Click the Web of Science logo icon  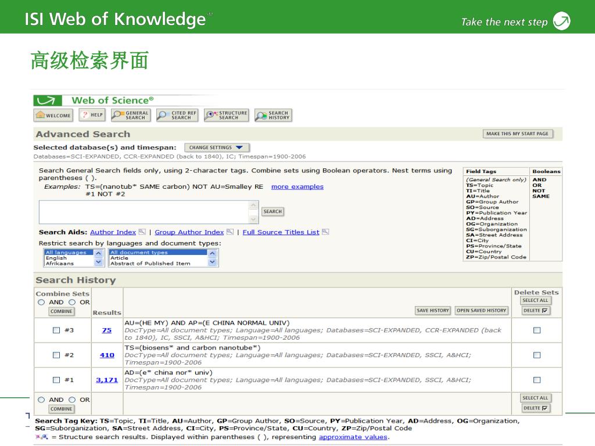tap(48, 100)
